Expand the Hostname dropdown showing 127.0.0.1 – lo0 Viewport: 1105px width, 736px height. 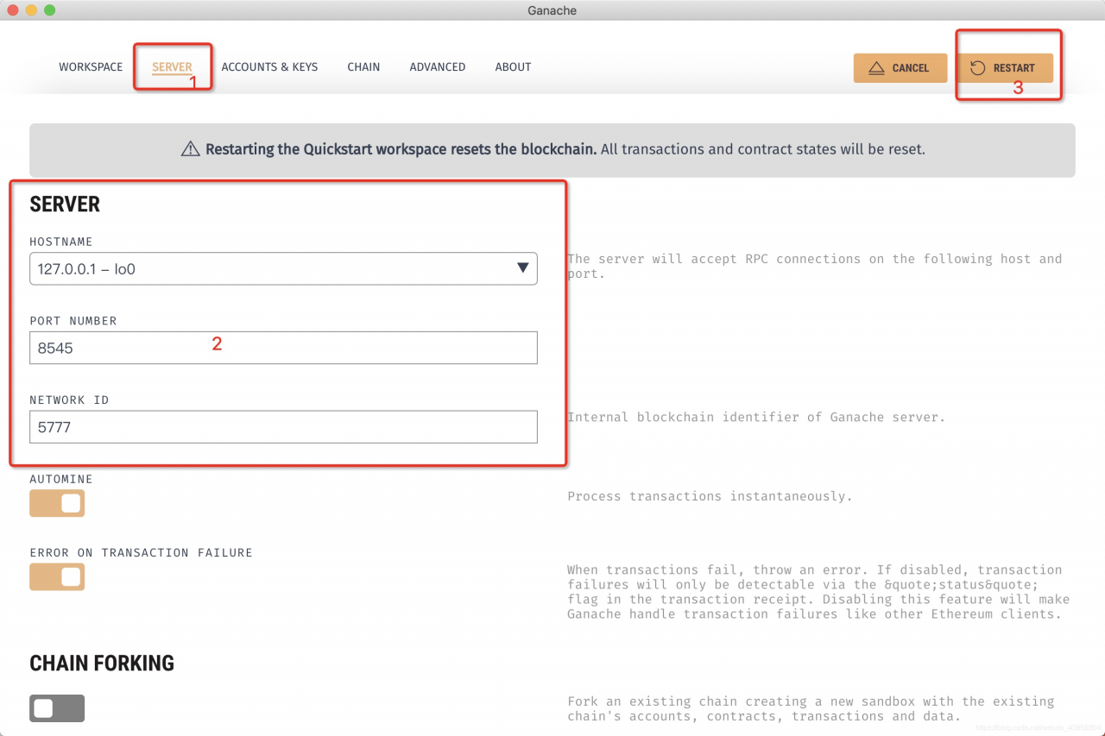coord(283,268)
